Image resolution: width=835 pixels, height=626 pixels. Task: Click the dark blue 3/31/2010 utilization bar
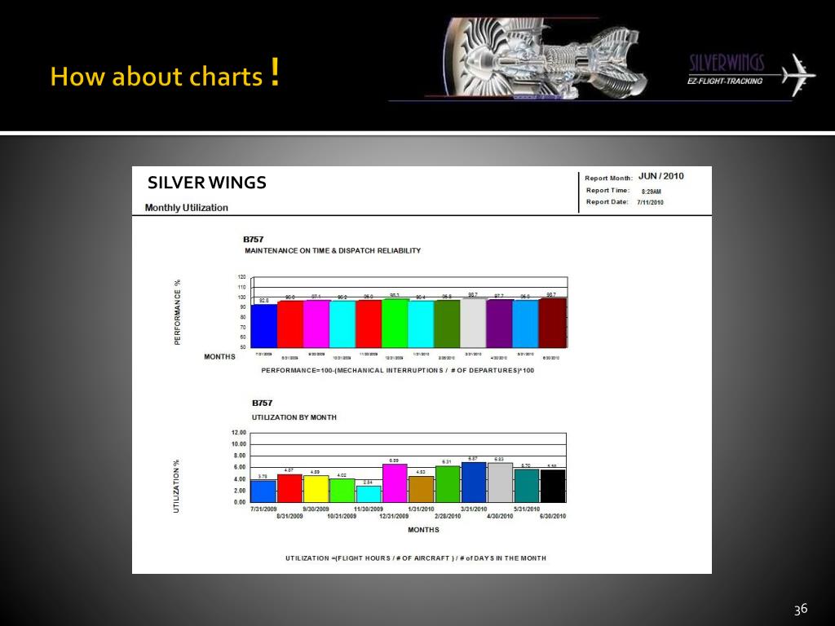pyautogui.click(x=474, y=483)
